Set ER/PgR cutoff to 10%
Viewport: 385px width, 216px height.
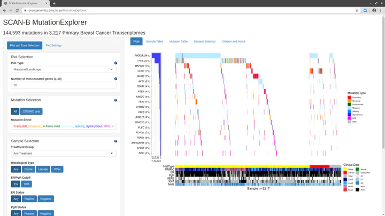(27, 184)
